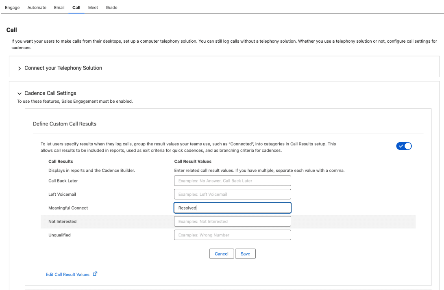This screenshot has height=290, width=444.
Task: Click the Unqualified values input field
Action: [x=232, y=235]
